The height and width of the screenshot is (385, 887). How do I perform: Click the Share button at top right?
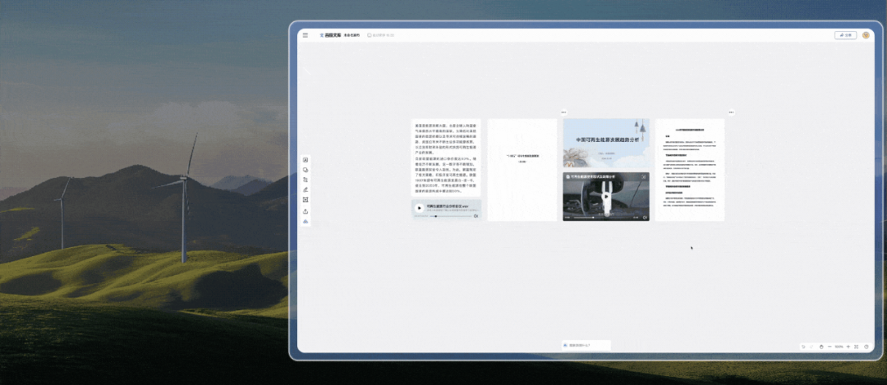[845, 35]
